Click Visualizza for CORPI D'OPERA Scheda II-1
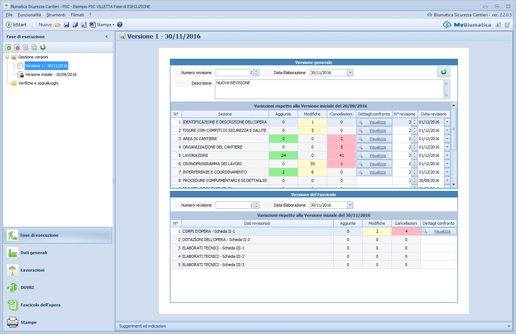516x334 pixels. coord(442,231)
